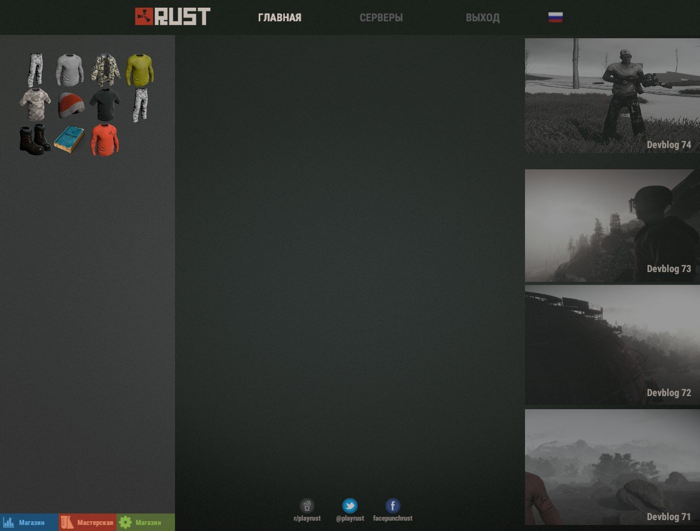Click the Rust logo in the header
The image size is (700, 531).
click(173, 17)
